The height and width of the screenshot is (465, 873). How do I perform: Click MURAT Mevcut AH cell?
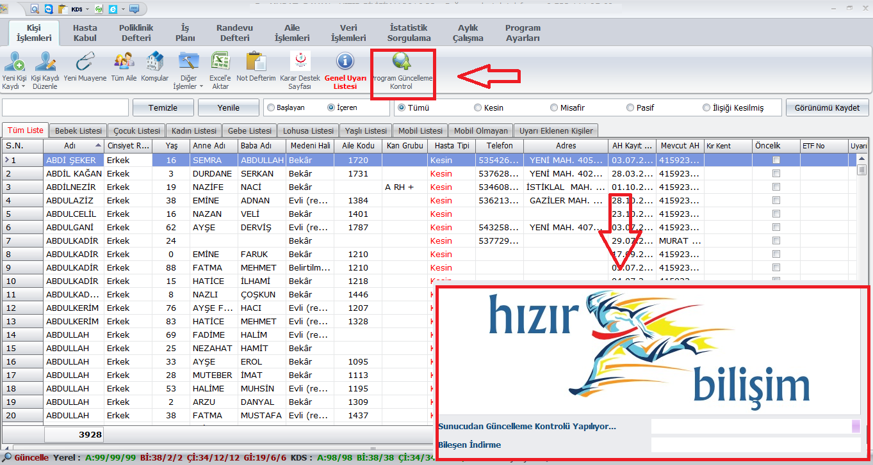[x=680, y=240]
